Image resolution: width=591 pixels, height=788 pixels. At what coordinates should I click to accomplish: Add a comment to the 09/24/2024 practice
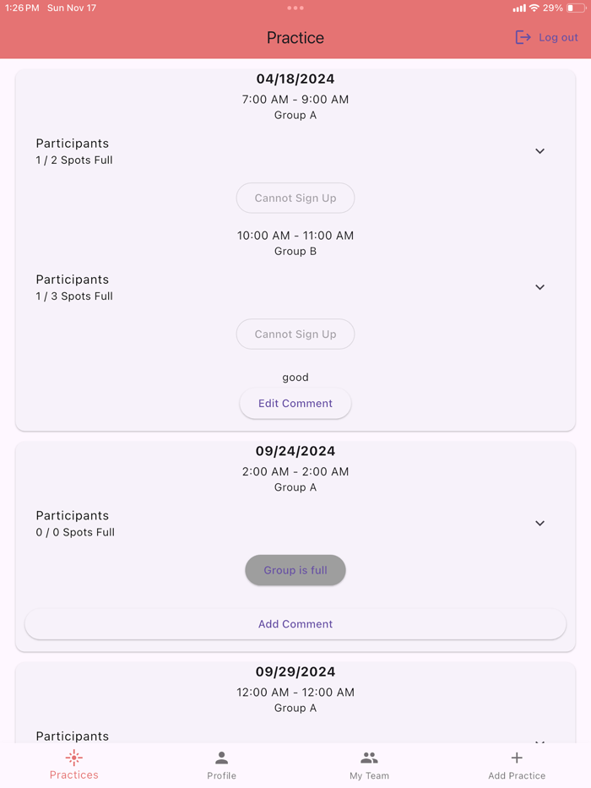pyautogui.click(x=295, y=623)
